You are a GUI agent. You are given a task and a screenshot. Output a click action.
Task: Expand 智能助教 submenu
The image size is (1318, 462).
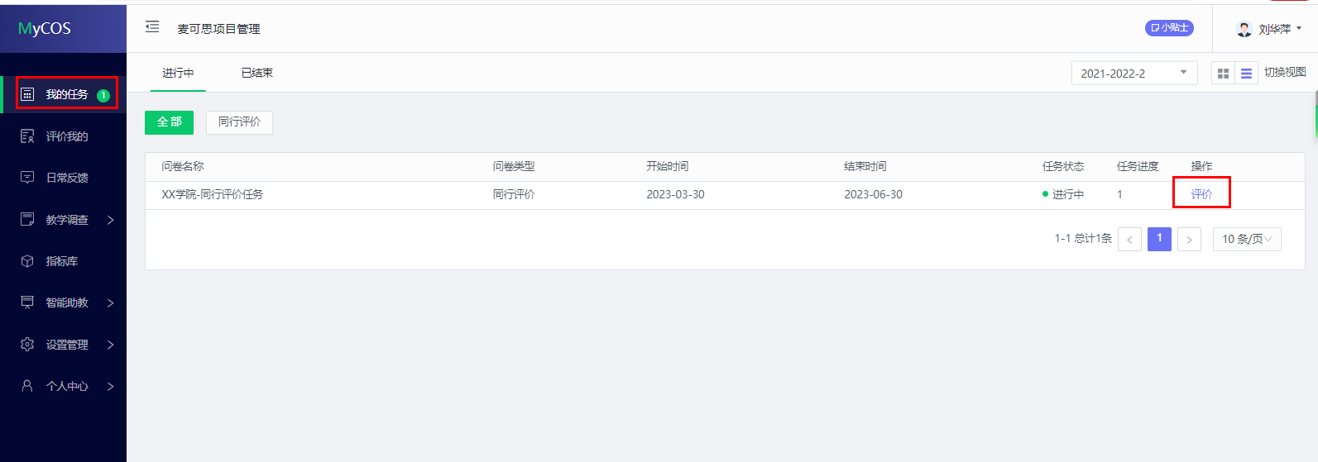66,302
